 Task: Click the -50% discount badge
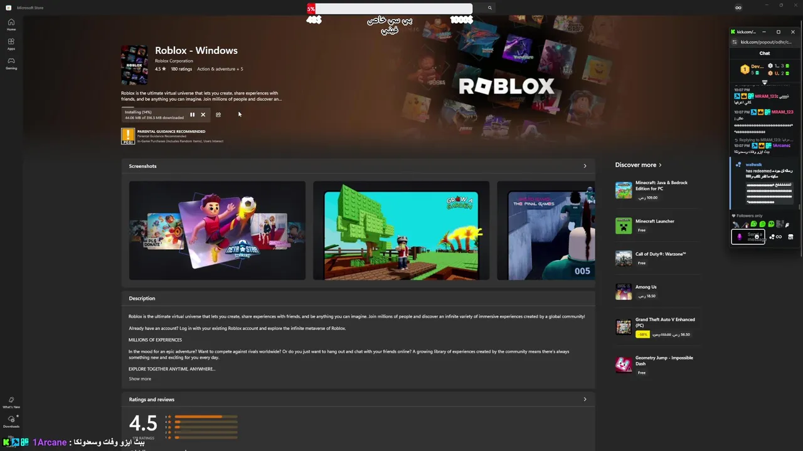[x=642, y=334]
